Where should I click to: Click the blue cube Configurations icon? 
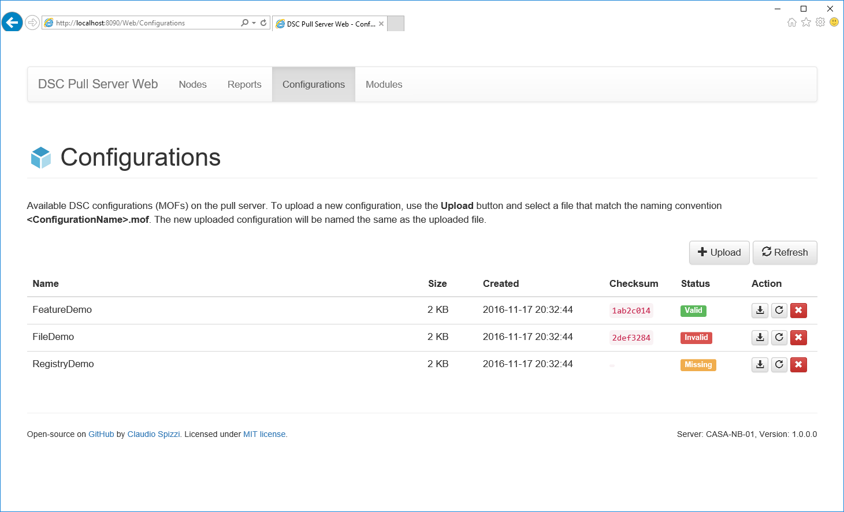pyautogui.click(x=41, y=158)
